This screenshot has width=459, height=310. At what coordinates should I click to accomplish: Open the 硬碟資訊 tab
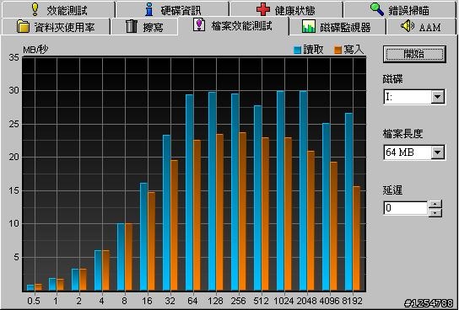point(172,9)
